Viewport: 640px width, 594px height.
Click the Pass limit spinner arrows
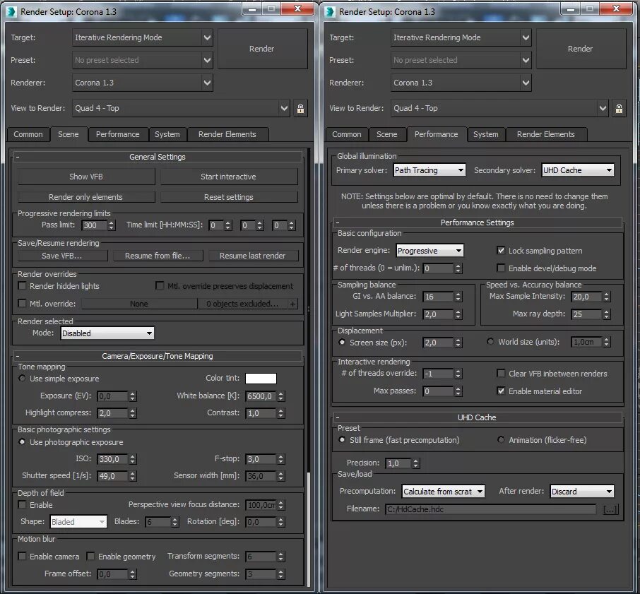point(112,225)
